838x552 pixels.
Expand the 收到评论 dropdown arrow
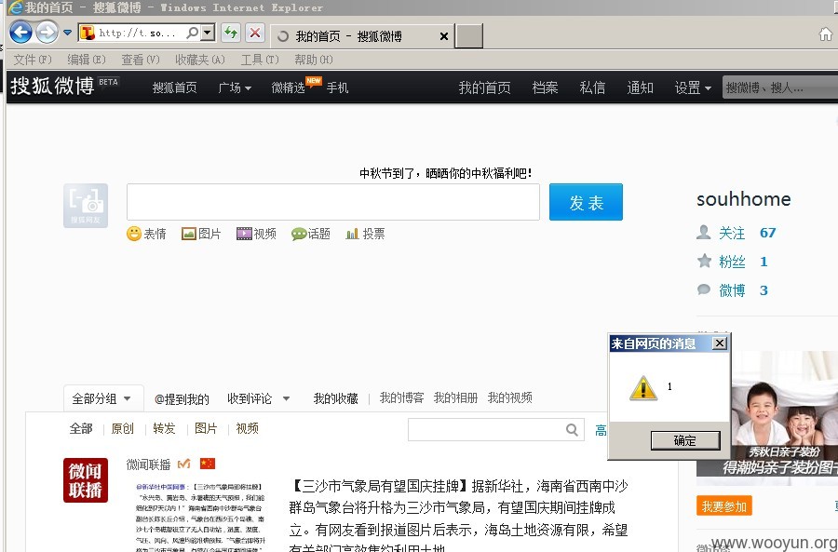point(287,398)
